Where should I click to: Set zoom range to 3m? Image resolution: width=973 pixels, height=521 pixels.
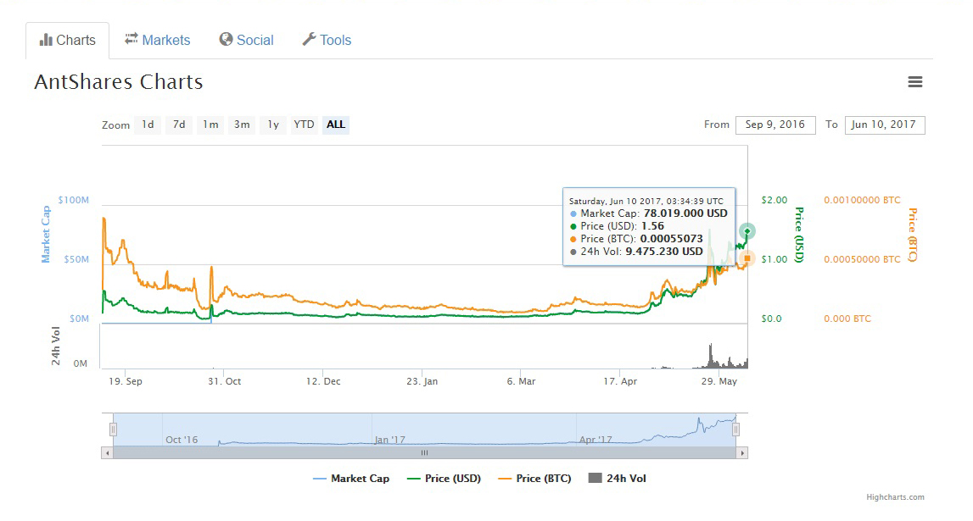242,125
